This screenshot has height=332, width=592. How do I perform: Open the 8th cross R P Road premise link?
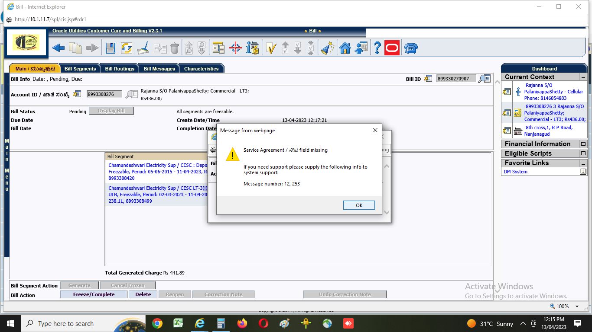548,131
